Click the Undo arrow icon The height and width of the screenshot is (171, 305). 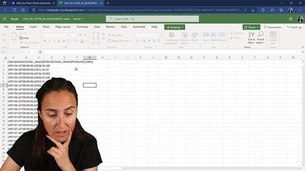4,35
